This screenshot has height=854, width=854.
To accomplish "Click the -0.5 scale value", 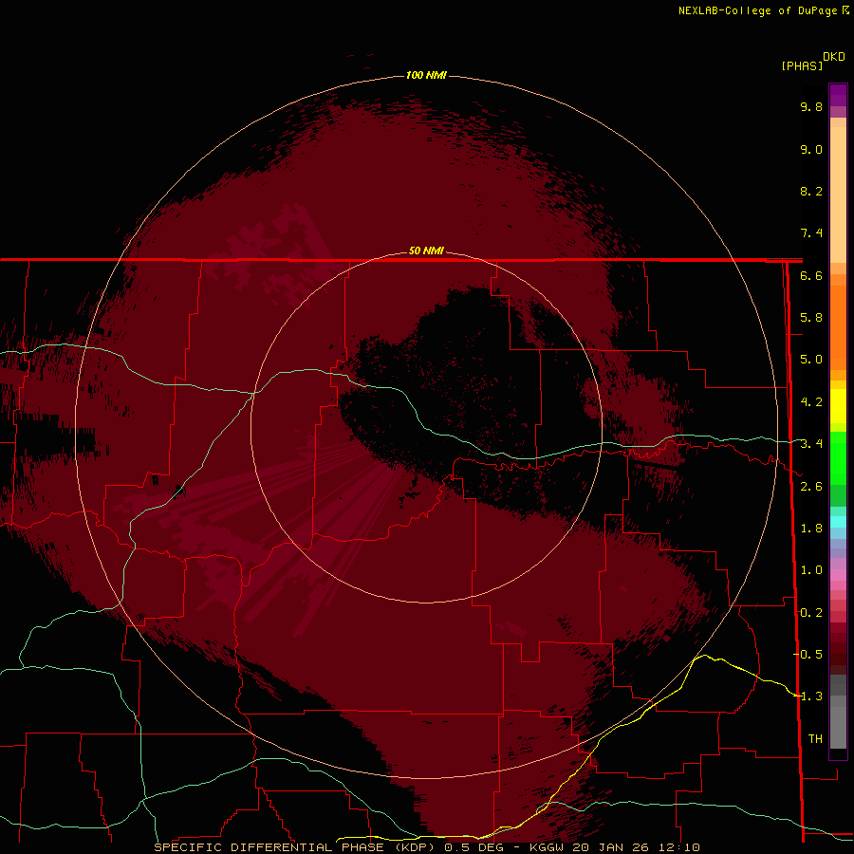I will [x=808, y=655].
